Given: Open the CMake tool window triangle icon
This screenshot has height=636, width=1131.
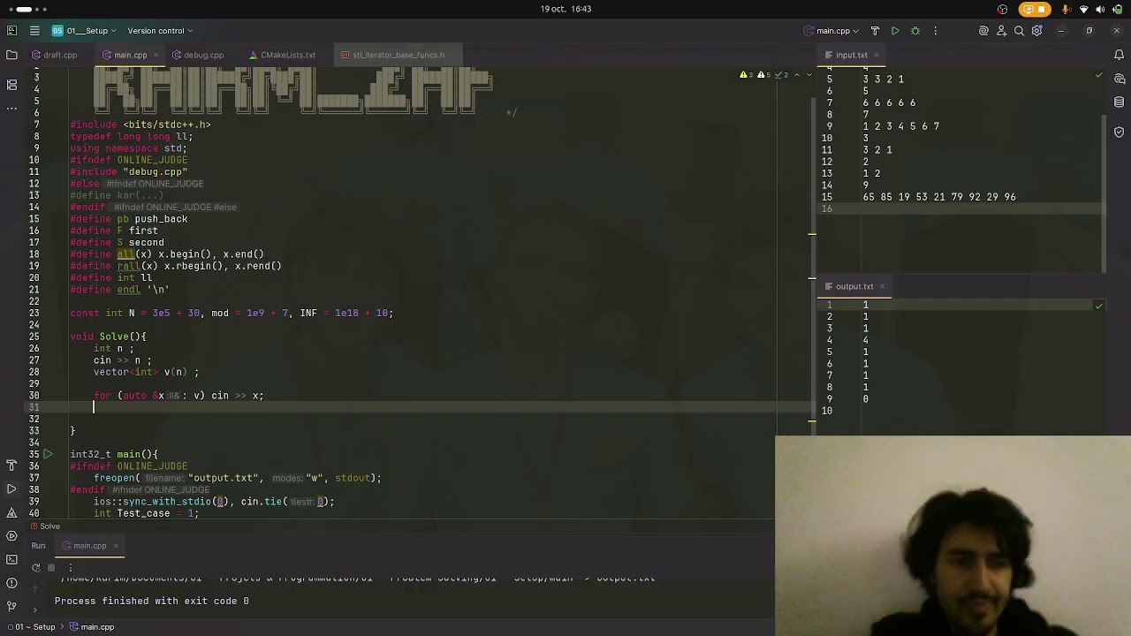Looking at the screenshot, I should (11, 512).
